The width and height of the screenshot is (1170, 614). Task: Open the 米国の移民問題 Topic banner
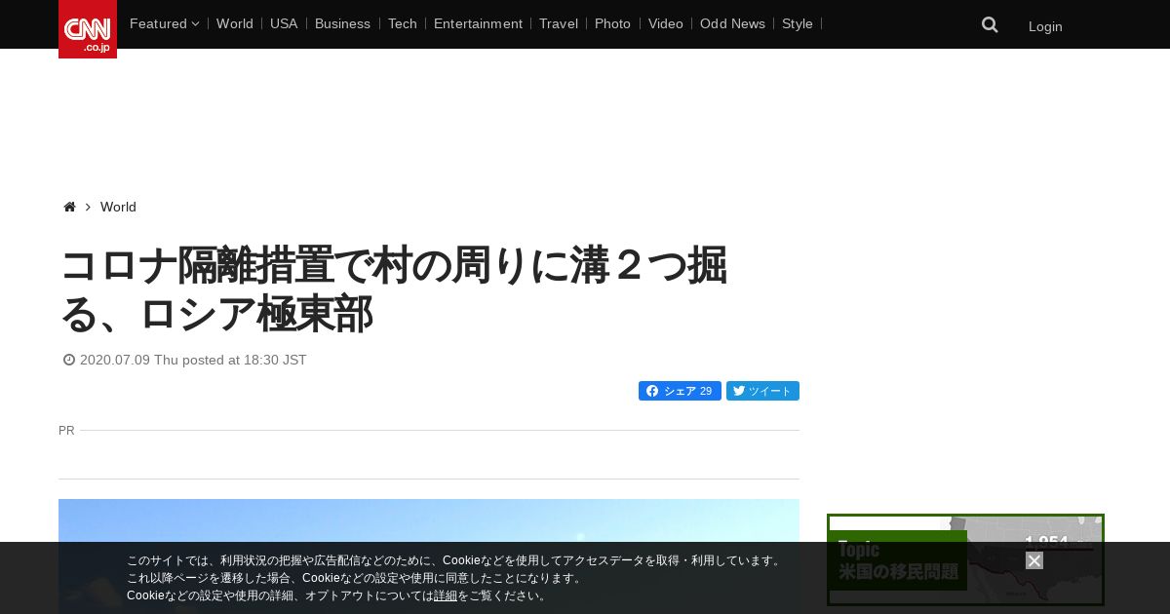pyautogui.click(x=965, y=559)
